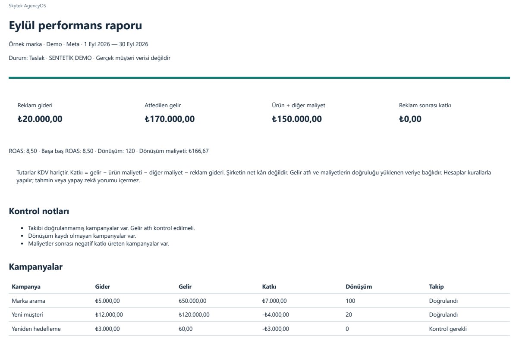The width and height of the screenshot is (519, 339).
Task: Click the date range line with 1 Eyl 2026
Action: click(x=79, y=44)
